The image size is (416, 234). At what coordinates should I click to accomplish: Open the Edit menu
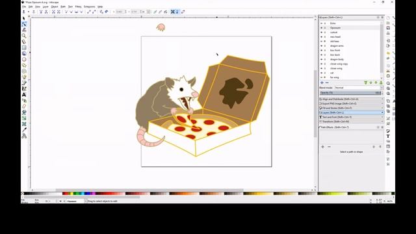(x=31, y=6)
